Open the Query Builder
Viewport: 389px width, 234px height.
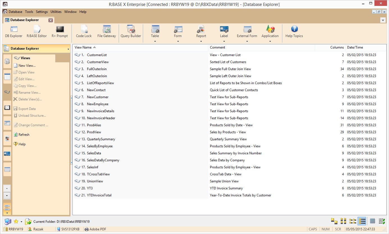pyautogui.click(x=131, y=31)
